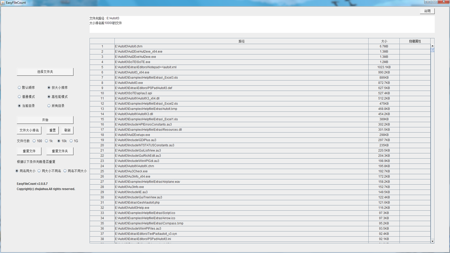Open the 说明 help panel

point(427,11)
